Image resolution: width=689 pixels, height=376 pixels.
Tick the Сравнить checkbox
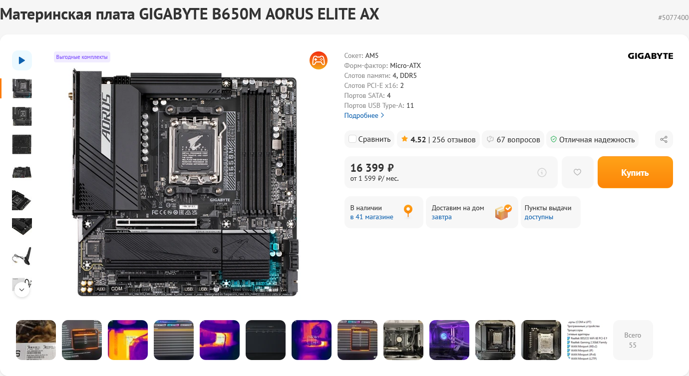click(352, 139)
